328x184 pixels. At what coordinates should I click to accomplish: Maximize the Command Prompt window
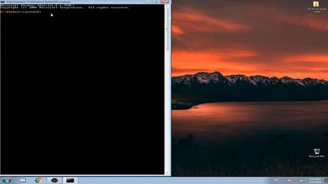(x=156, y=2)
